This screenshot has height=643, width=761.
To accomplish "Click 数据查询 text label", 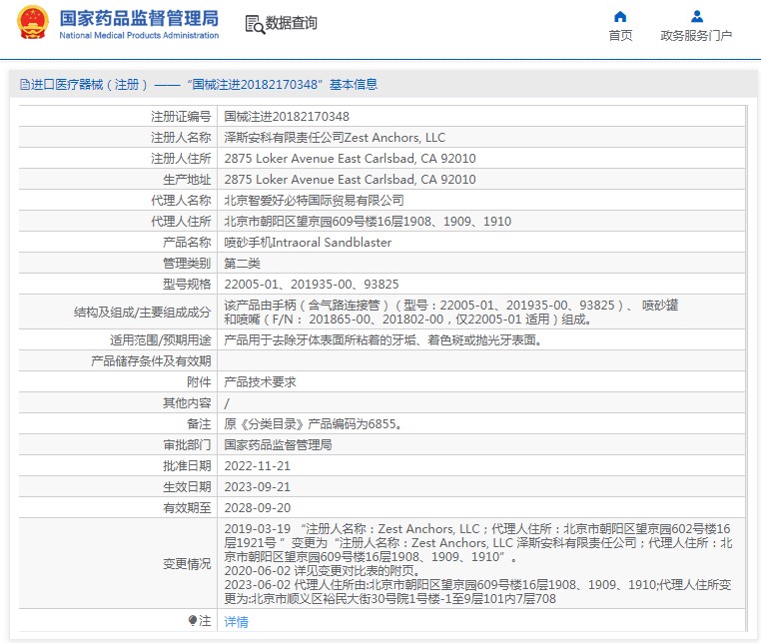I will click(x=292, y=23).
